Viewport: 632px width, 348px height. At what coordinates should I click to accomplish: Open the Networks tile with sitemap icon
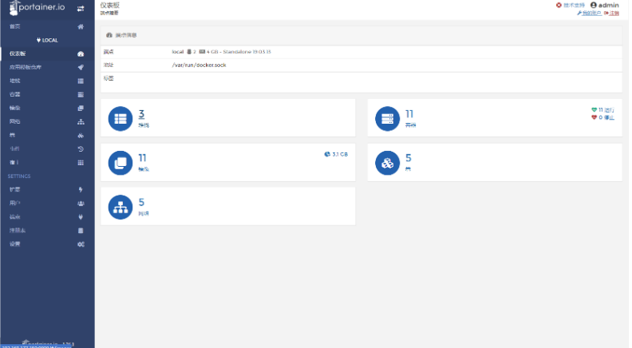pos(228,206)
